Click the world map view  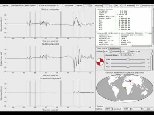click(124, 88)
